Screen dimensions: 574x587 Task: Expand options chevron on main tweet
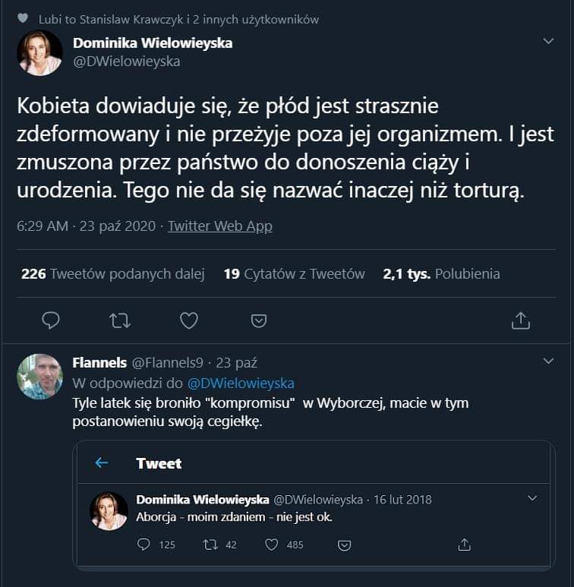coord(548,41)
